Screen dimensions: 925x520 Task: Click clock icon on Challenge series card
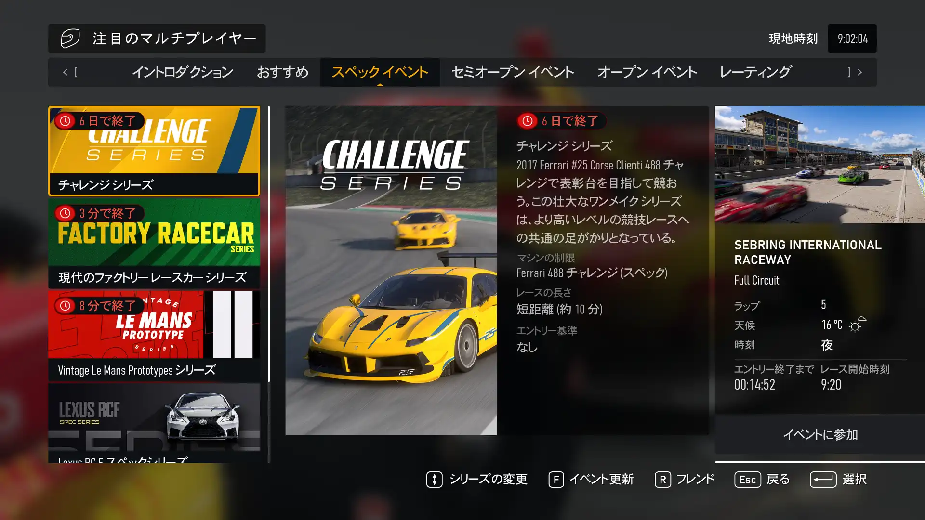[x=65, y=121]
